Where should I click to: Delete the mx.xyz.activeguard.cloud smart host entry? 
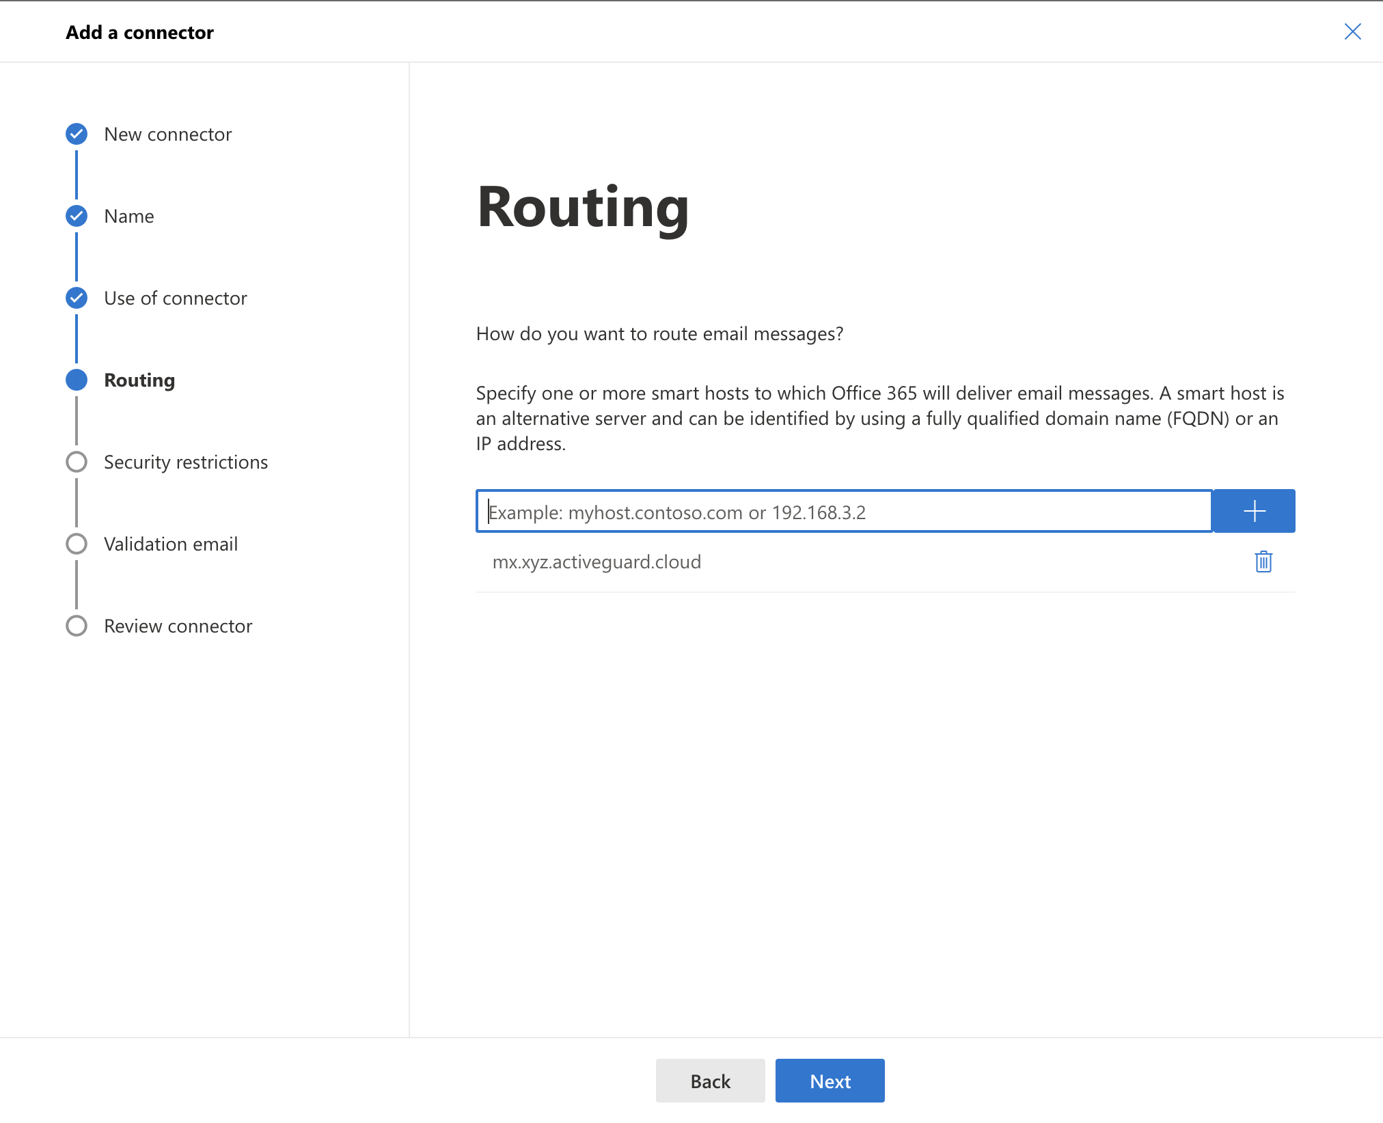click(x=1263, y=561)
